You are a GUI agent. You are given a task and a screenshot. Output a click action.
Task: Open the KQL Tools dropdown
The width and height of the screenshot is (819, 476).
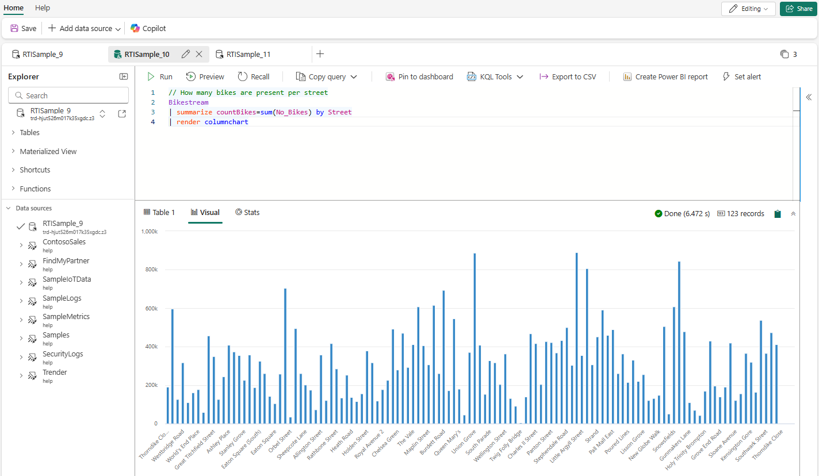(x=495, y=76)
